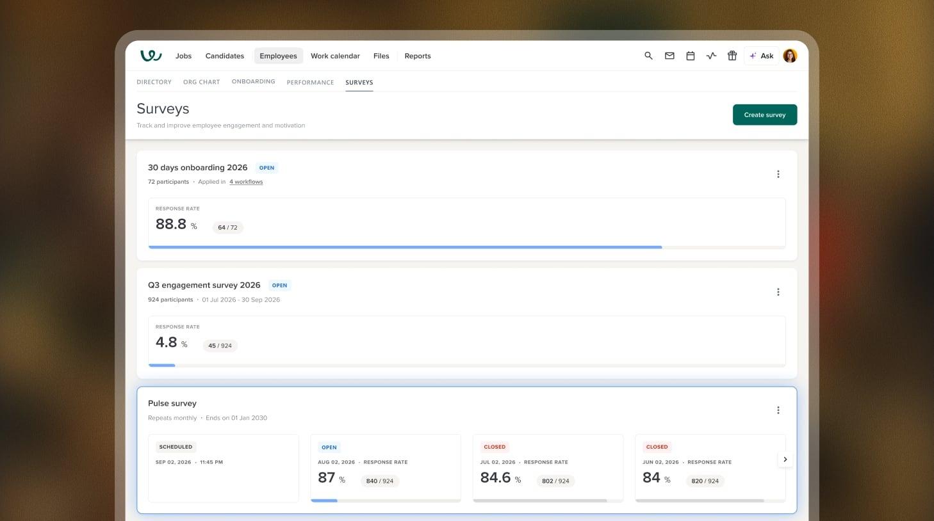Click the 4.8% response rate progress bar
Viewport: 934px width, 521px height.
click(467, 365)
